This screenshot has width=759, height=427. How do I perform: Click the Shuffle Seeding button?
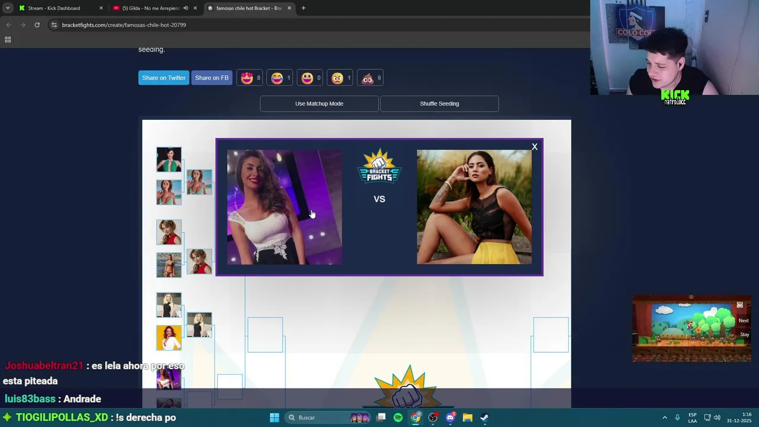click(x=439, y=104)
